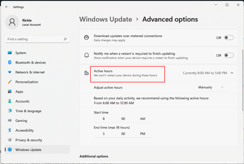Go to Accounts settings
The height and width of the screenshot is (164, 244).
coord(37,101)
